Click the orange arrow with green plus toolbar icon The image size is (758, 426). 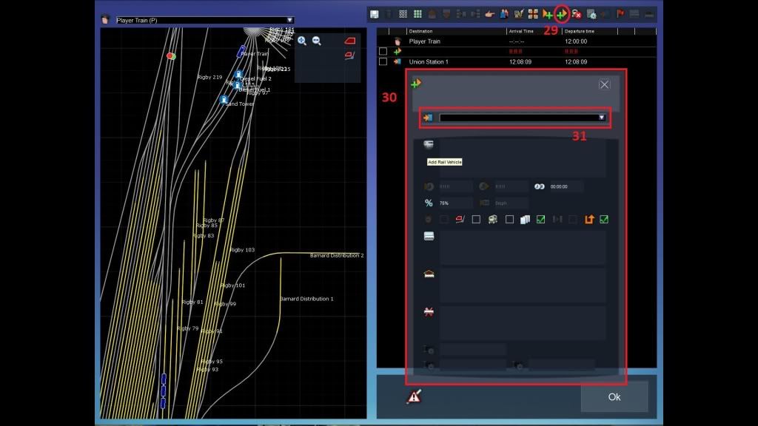coord(547,15)
